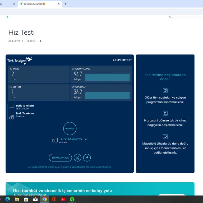Open the Mail app from the taskbar

[35, 199]
